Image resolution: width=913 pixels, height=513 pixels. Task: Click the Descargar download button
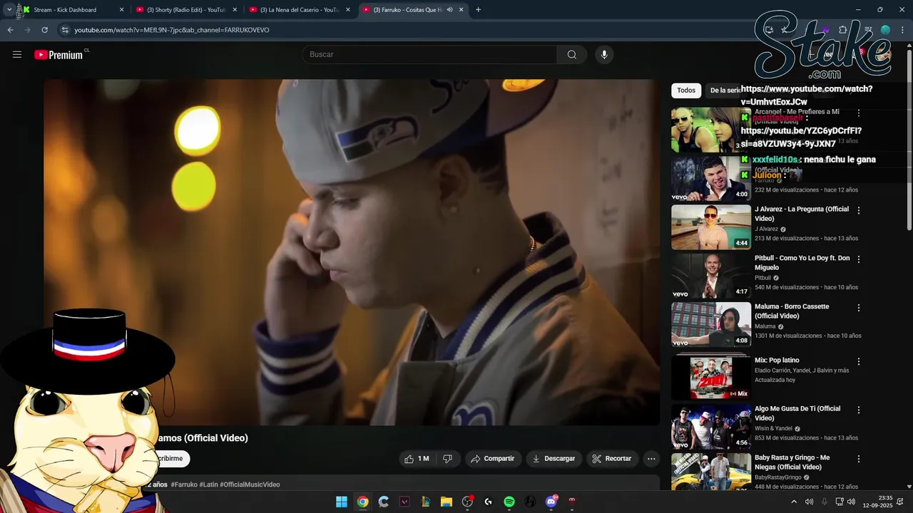(x=554, y=459)
